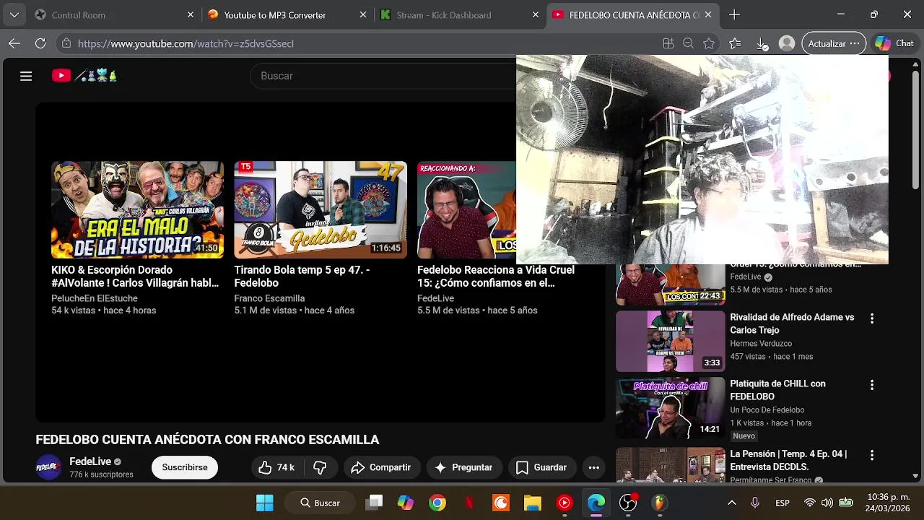The width and height of the screenshot is (924, 520).
Task: Close the Control Room tab
Action: click(x=191, y=14)
